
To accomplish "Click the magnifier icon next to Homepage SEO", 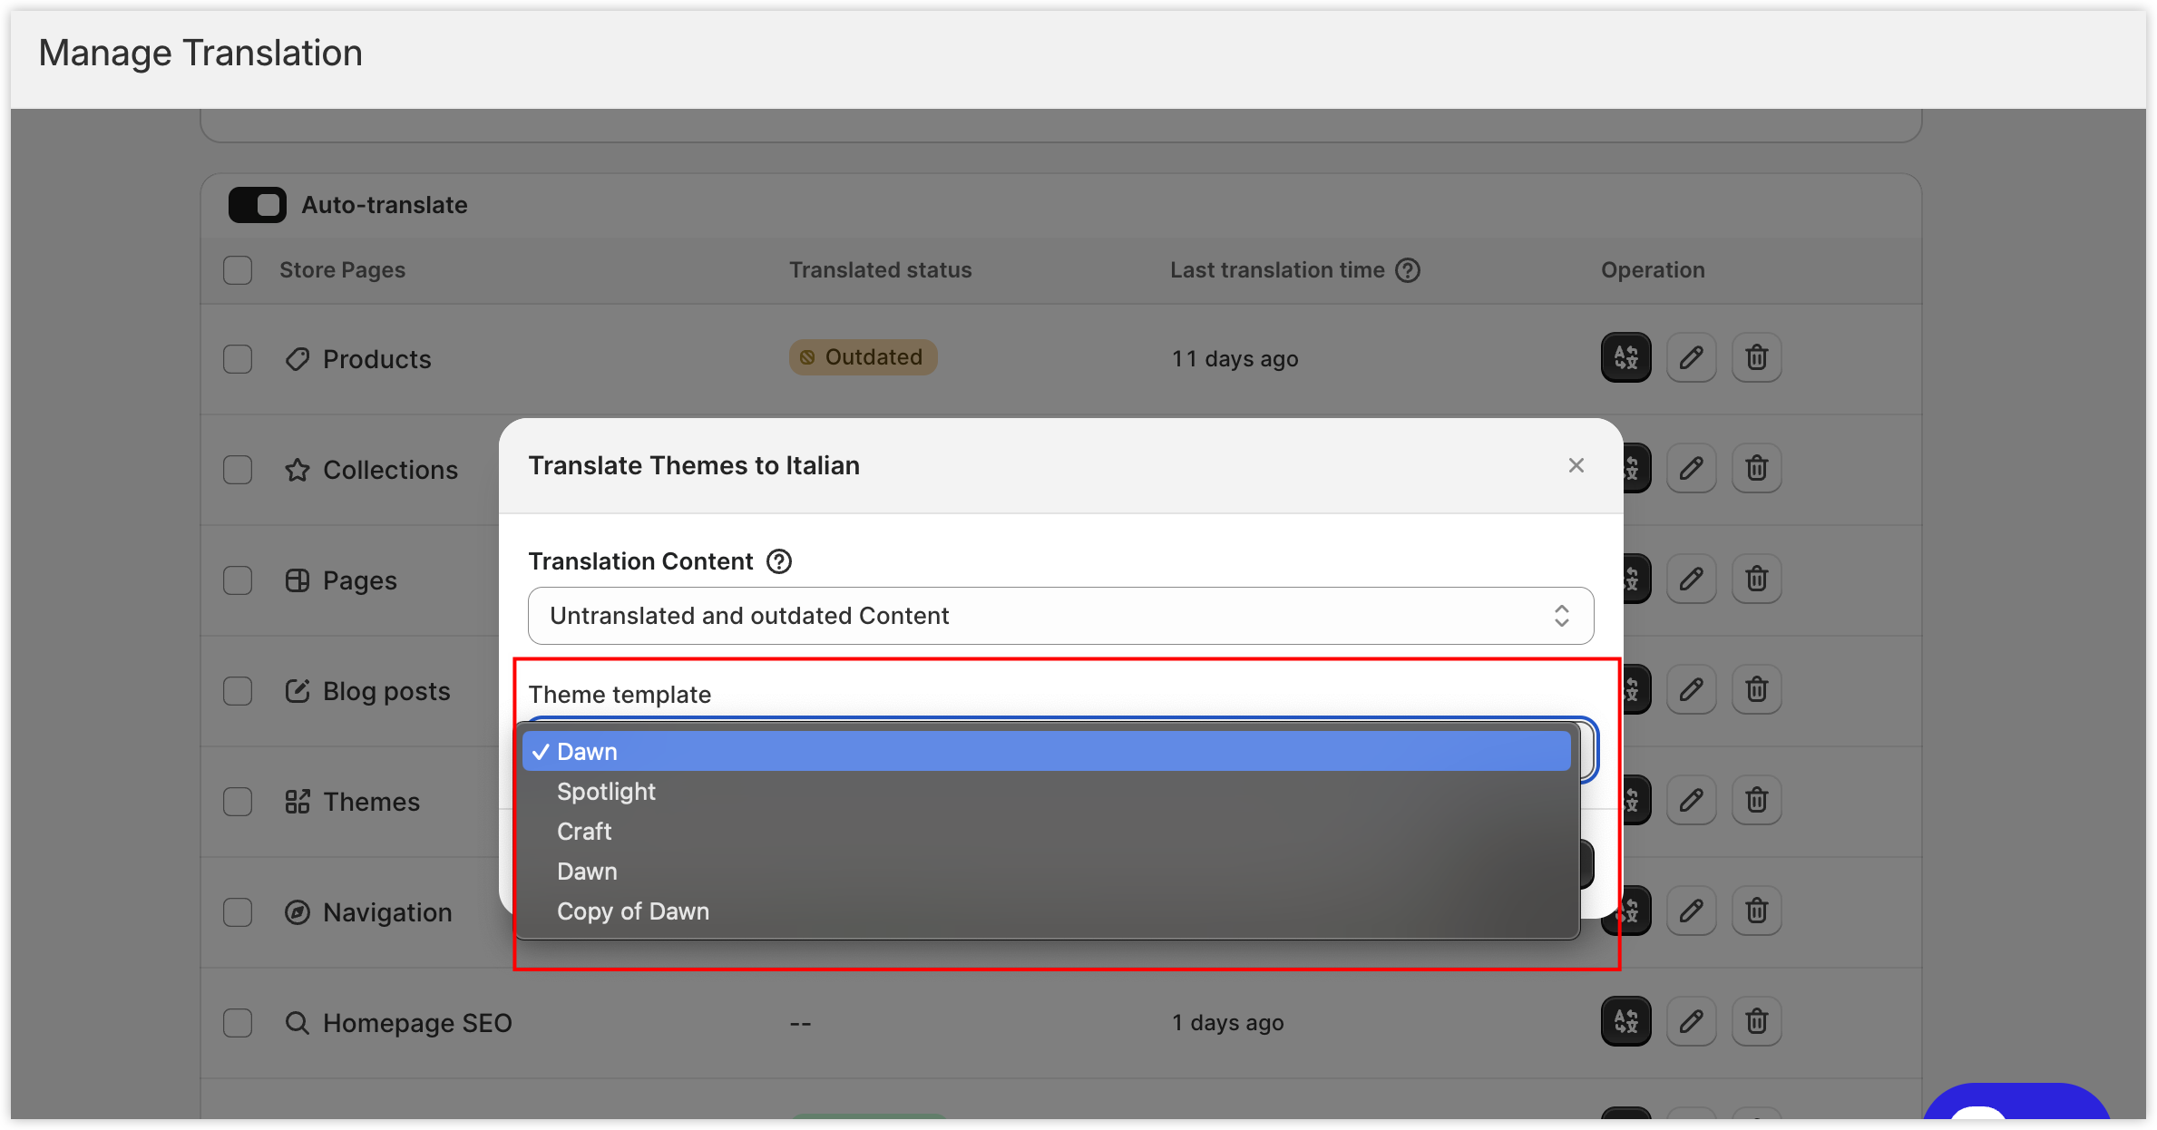I will 298,1023.
